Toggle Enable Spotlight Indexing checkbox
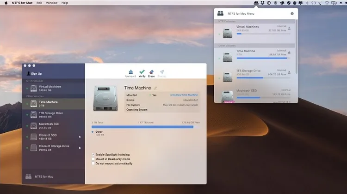347x194 pixels. (x=93, y=154)
